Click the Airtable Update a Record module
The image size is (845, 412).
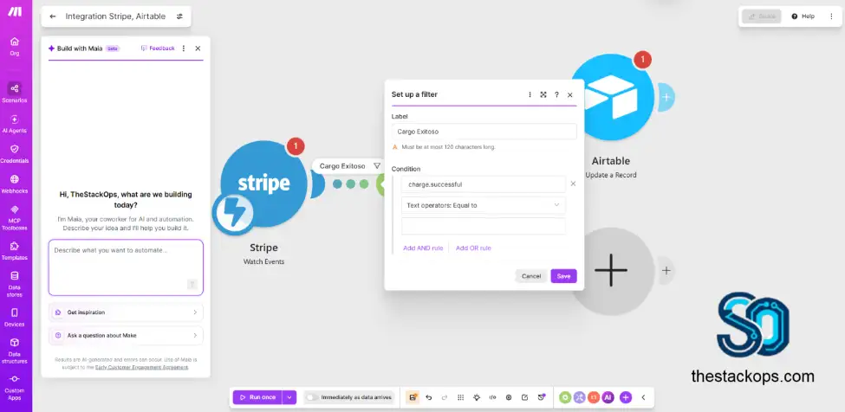tap(612, 98)
